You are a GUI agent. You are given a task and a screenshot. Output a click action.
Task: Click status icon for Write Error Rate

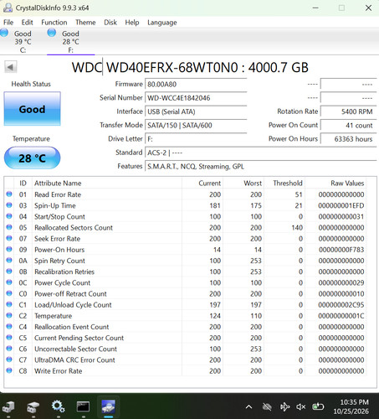click(x=9, y=370)
